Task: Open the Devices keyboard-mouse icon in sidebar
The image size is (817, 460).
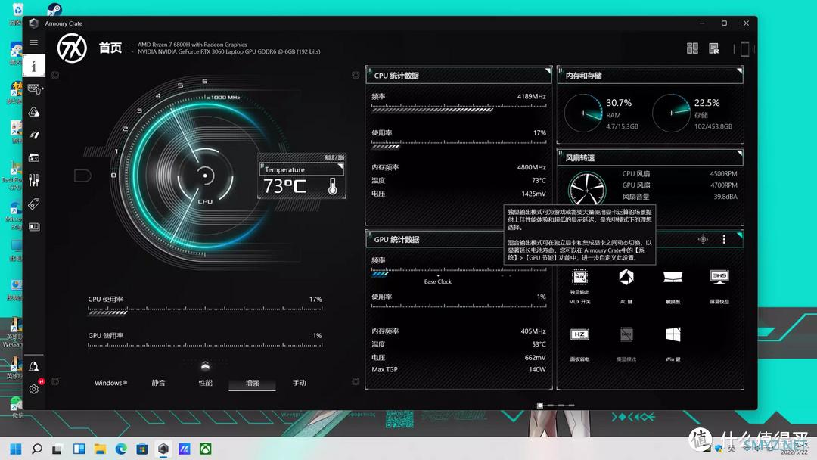Action: pos(34,89)
